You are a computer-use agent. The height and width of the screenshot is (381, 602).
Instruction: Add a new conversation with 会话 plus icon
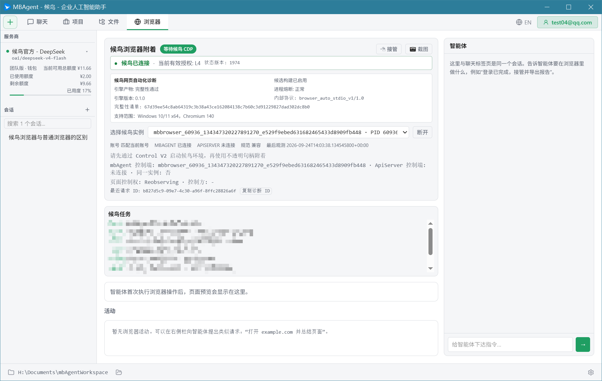[87, 110]
